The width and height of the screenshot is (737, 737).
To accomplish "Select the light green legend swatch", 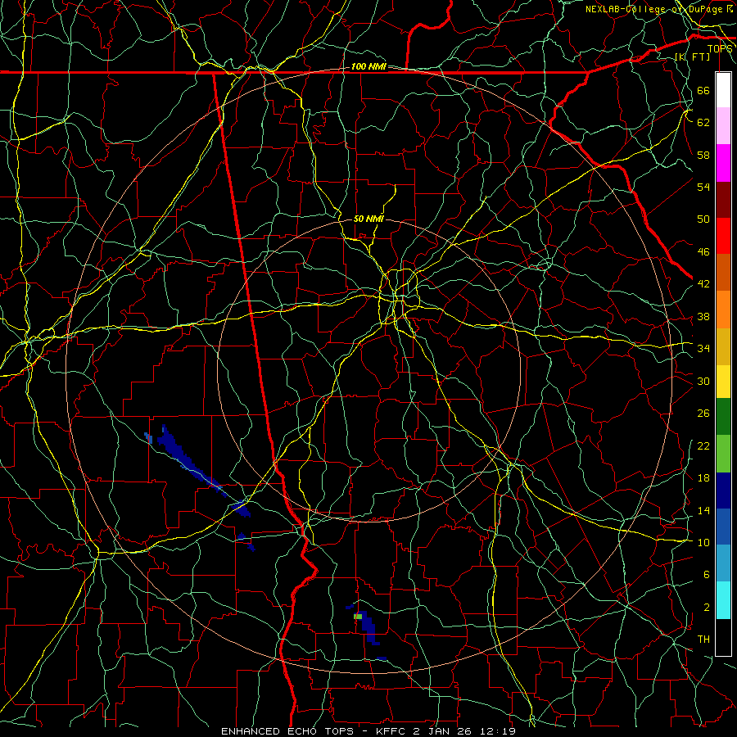I will point(723,454).
